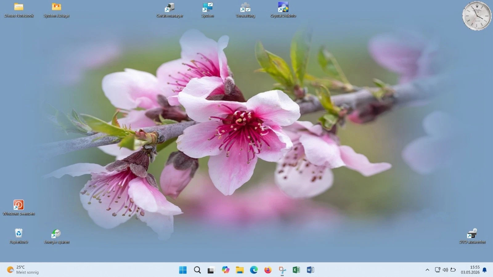Image resolution: width=493 pixels, height=277 pixels.
Task: Select the Dieses Notebook desktop icon
Action: click(19, 10)
